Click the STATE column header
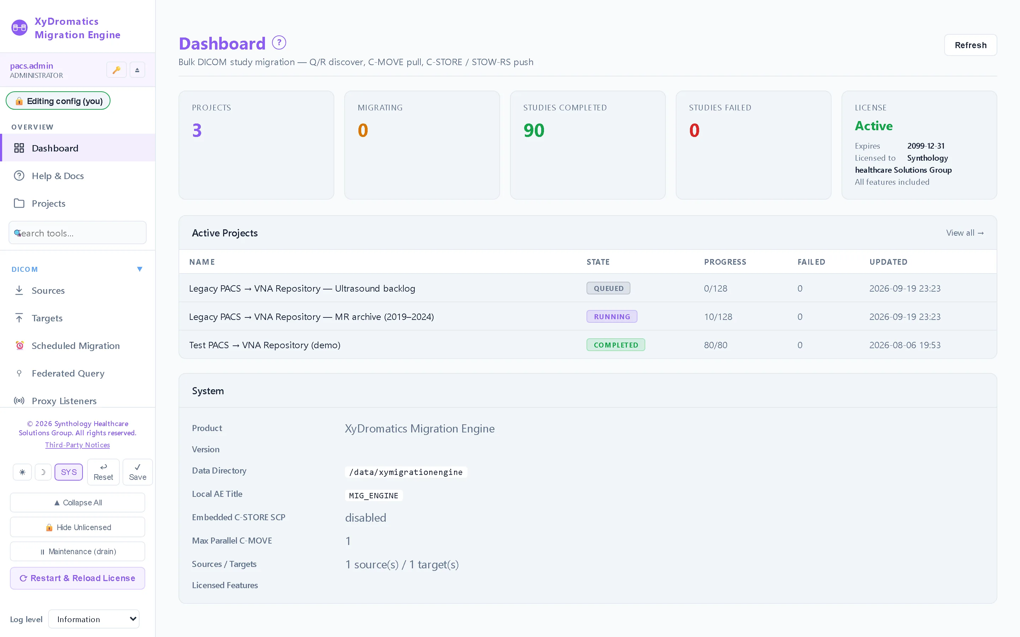1020x637 pixels. [598, 262]
